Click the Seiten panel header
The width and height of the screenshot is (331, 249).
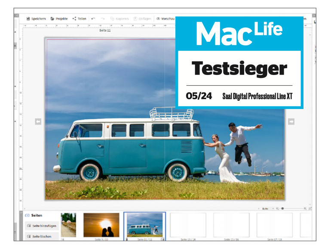tap(34, 215)
